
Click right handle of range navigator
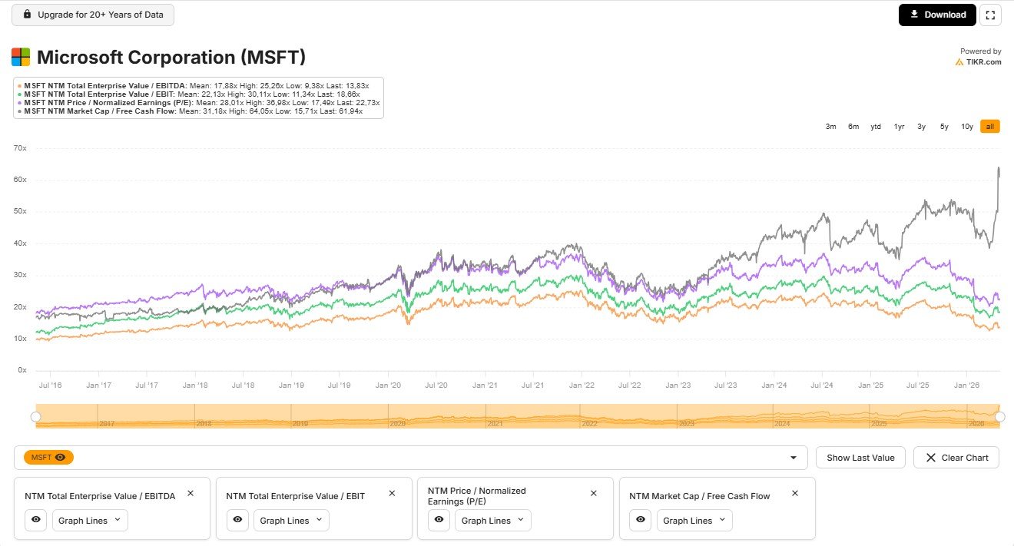click(x=999, y=416)
